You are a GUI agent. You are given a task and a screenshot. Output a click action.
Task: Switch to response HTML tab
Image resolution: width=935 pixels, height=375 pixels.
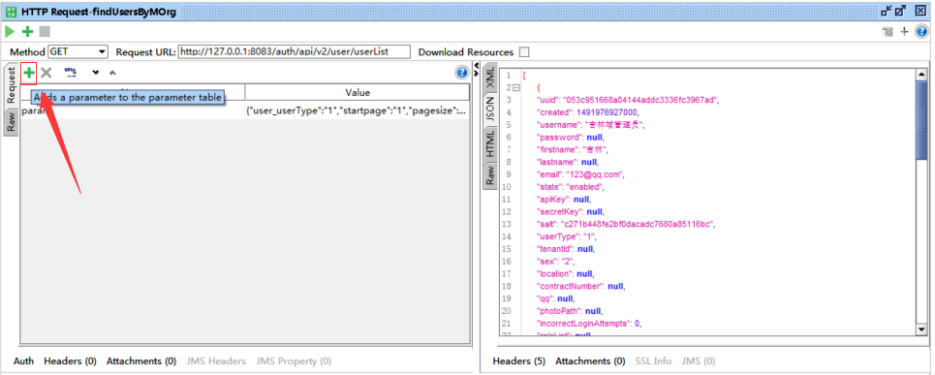pyautogui.click(x=489, y=143)
